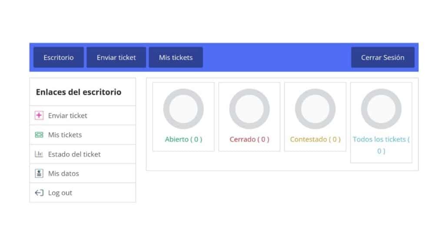Viewport: 445px width, 239px height.
Task: Click the Abierto circular counter ring
Action: 183,109
